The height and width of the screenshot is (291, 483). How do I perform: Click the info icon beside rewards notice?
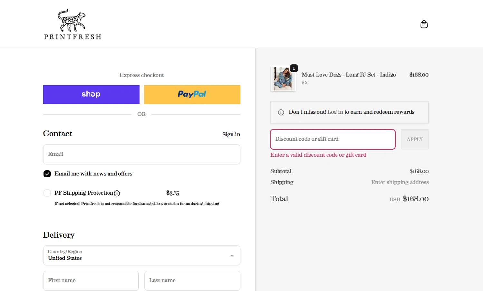pyautogui.click(x=281, y=112)
